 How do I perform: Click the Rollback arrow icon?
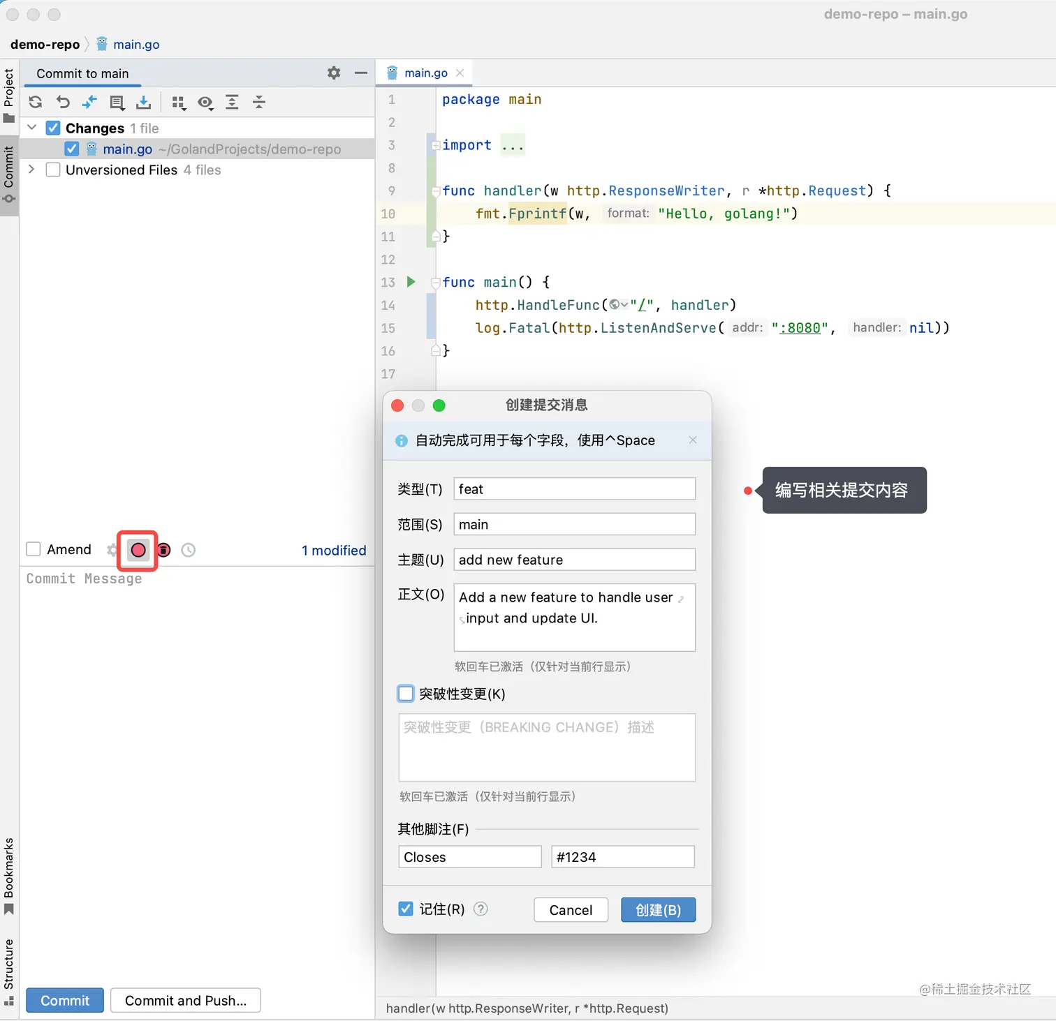click(x=63, y=103)
